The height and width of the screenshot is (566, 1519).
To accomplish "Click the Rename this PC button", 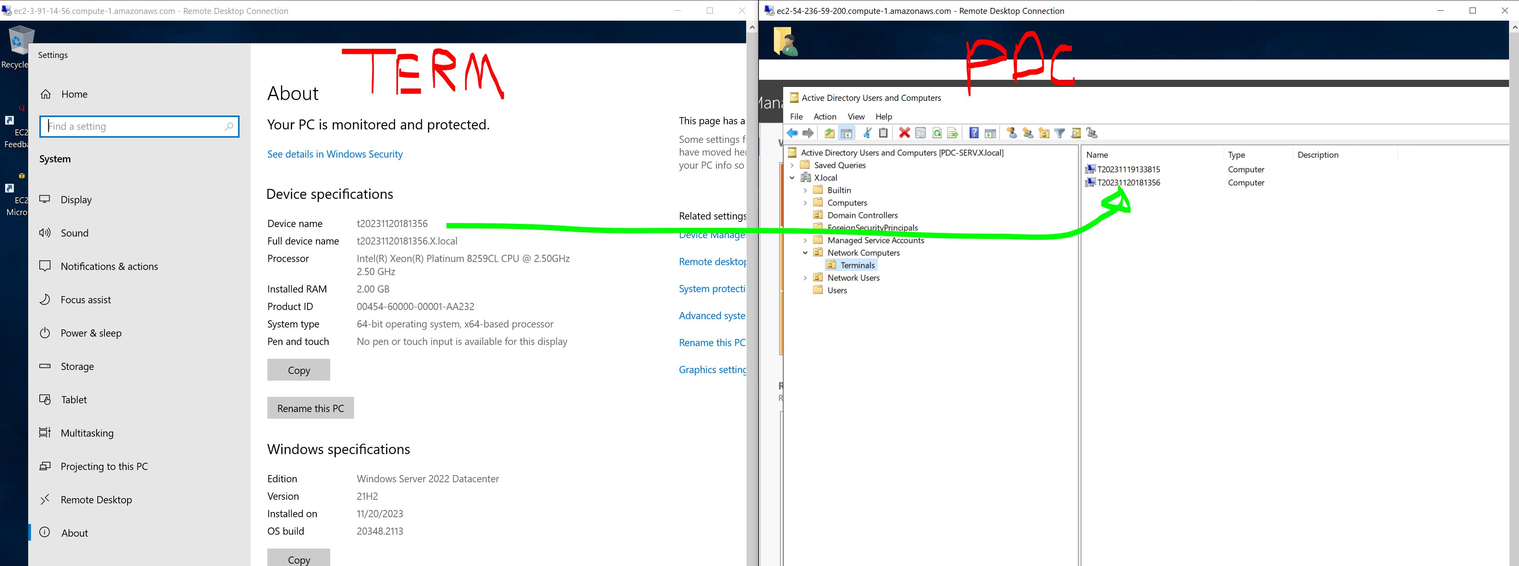I will coord(310,408).
